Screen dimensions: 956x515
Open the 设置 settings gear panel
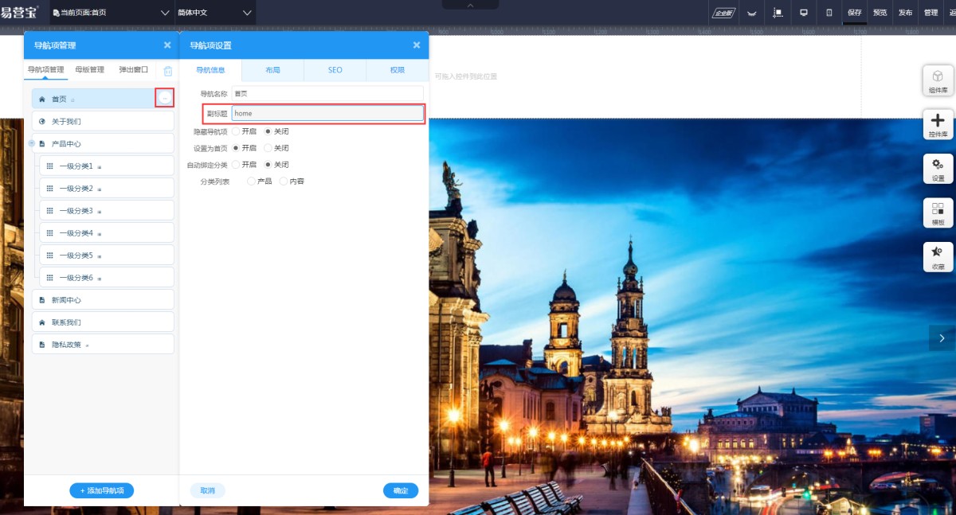tap(938, 168)
